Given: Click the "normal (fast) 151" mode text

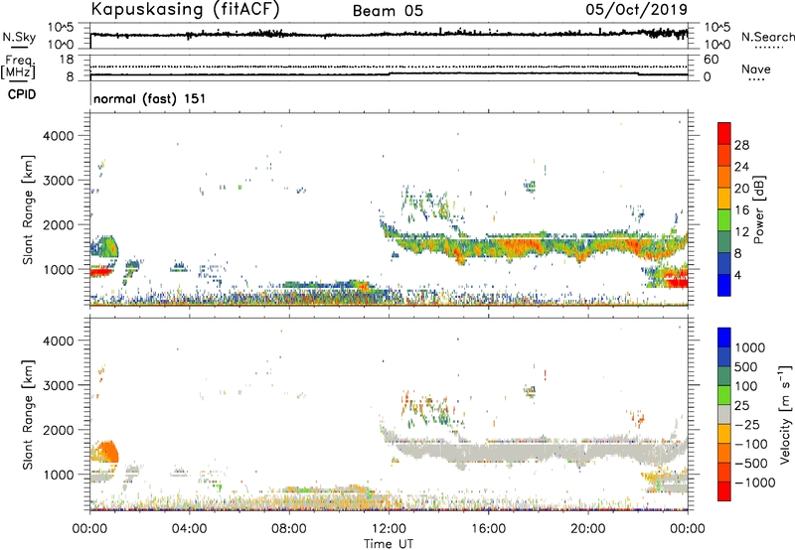Looking at the screenshot, I should click(150, 98).
